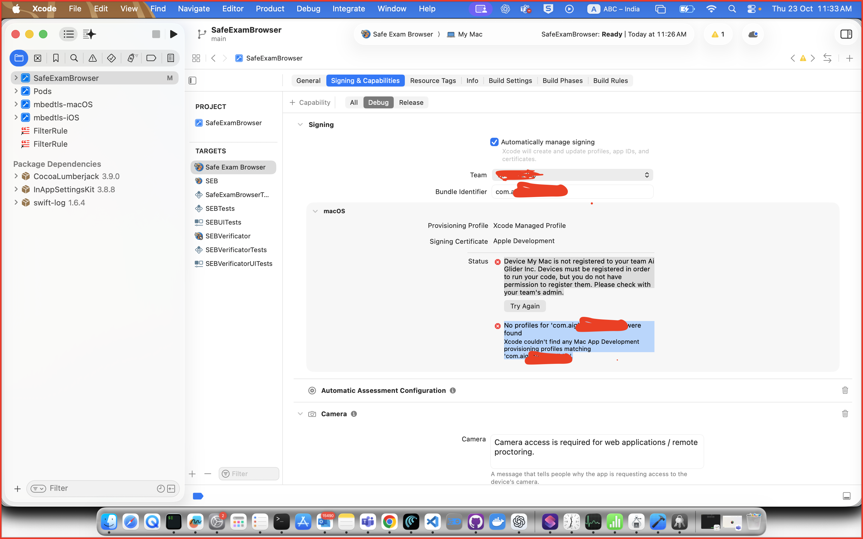Open the Find navigator magnifier icon
Viewport: 863px width, 539px height.
point(74,58)
